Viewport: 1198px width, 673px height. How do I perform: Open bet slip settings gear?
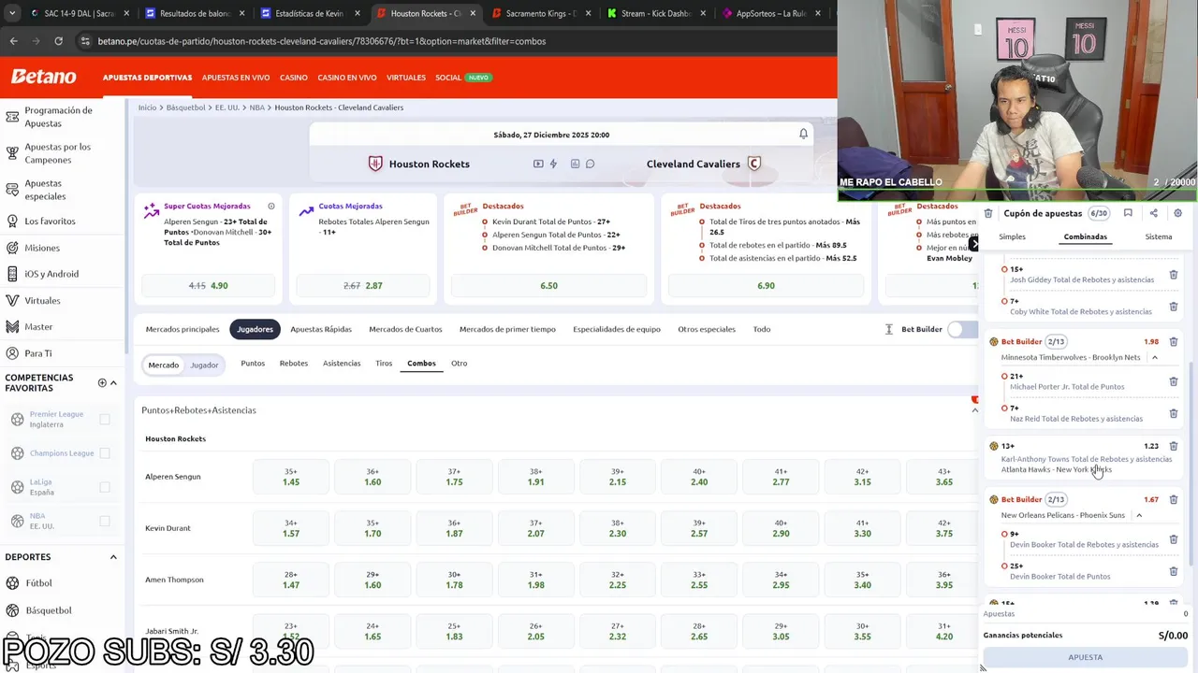click(1177, 213)
